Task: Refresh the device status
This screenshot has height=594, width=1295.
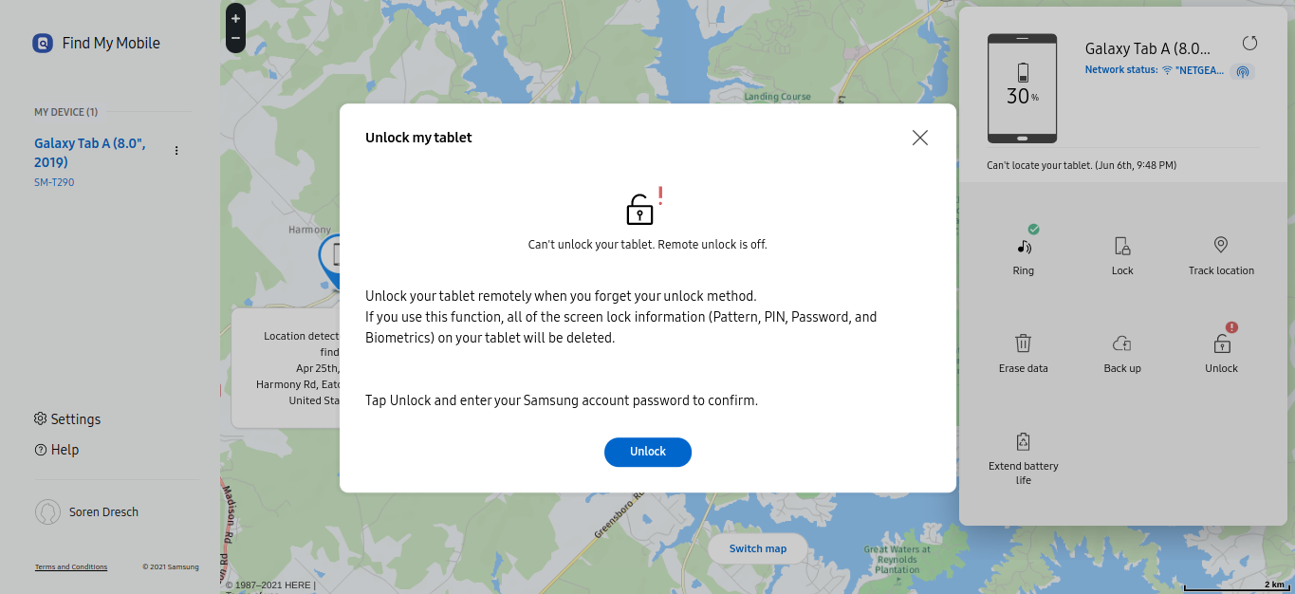Action: [1249, 44]
